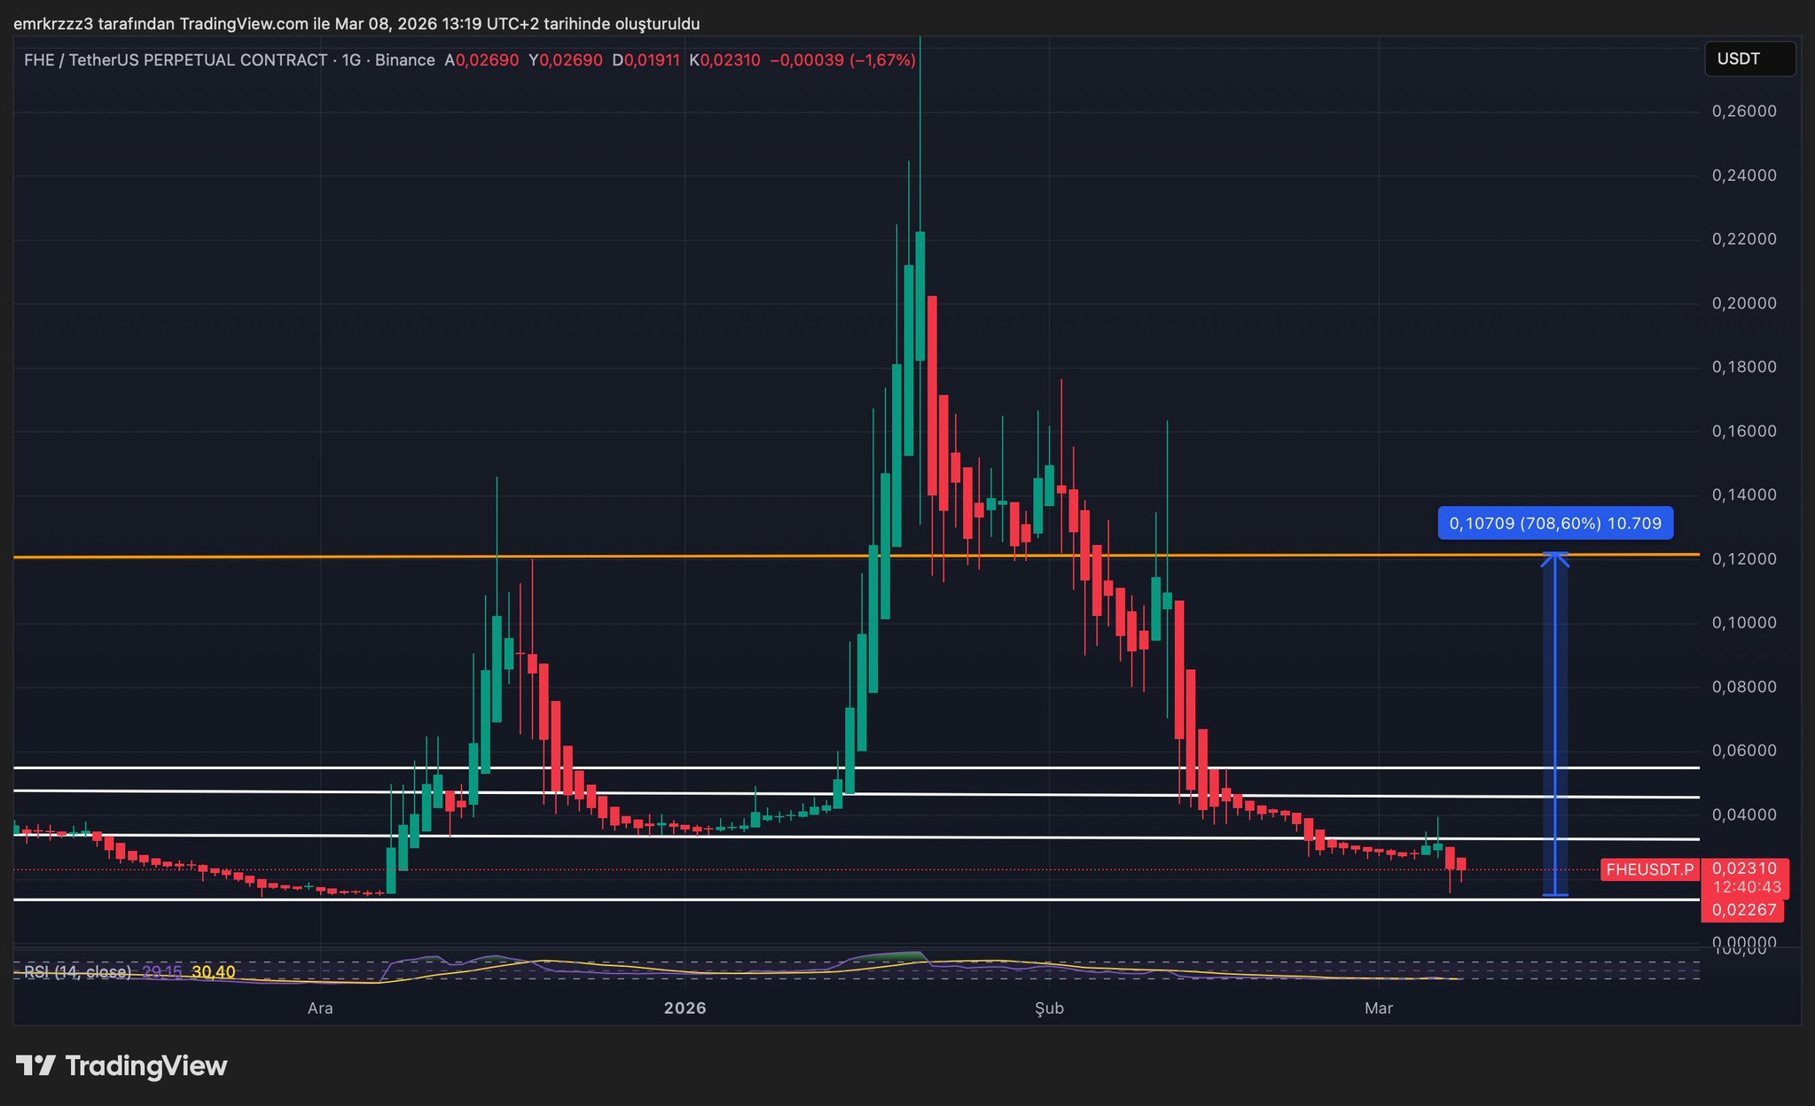Click the FHE / TetherUS PERPETUAL CONTRACT title
Image resolution: width=1815 pixels, height=1106 pixels.
(x=176, y=60)
